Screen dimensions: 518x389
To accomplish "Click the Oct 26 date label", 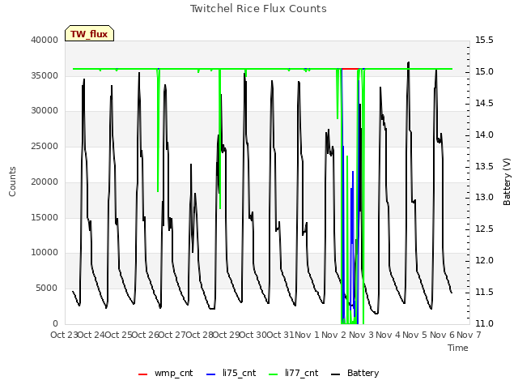I will [x=146, y=335].
